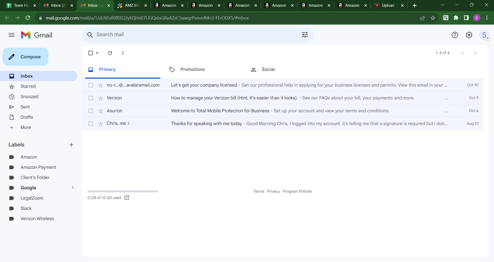Select the Asurion email checkbox

click(91, 111)
